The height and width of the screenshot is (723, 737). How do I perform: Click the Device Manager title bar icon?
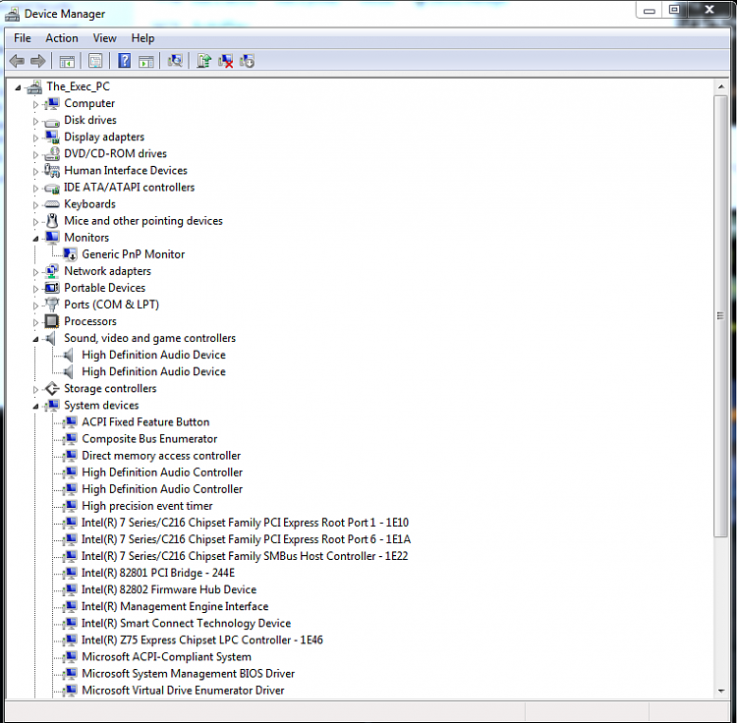(x=12, y=14)
